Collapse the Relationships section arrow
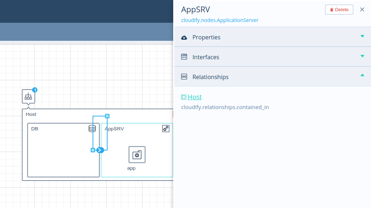Screen dimensions: 371x208 [362, 75]
